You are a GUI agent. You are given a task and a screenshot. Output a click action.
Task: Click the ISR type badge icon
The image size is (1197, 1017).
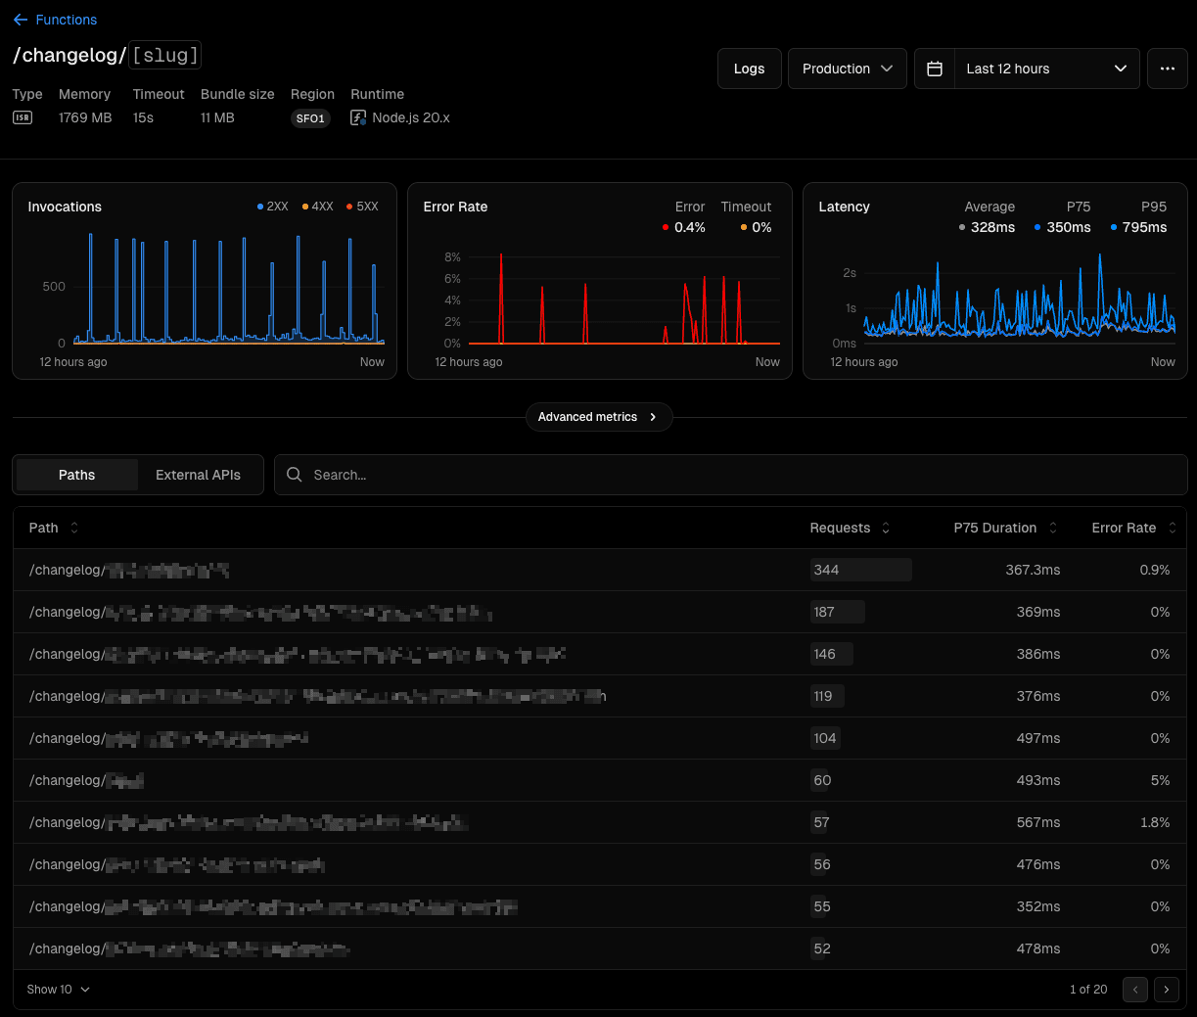(22, 117)
